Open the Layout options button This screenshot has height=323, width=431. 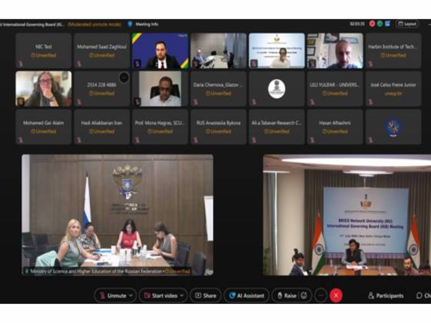(407, 24)
